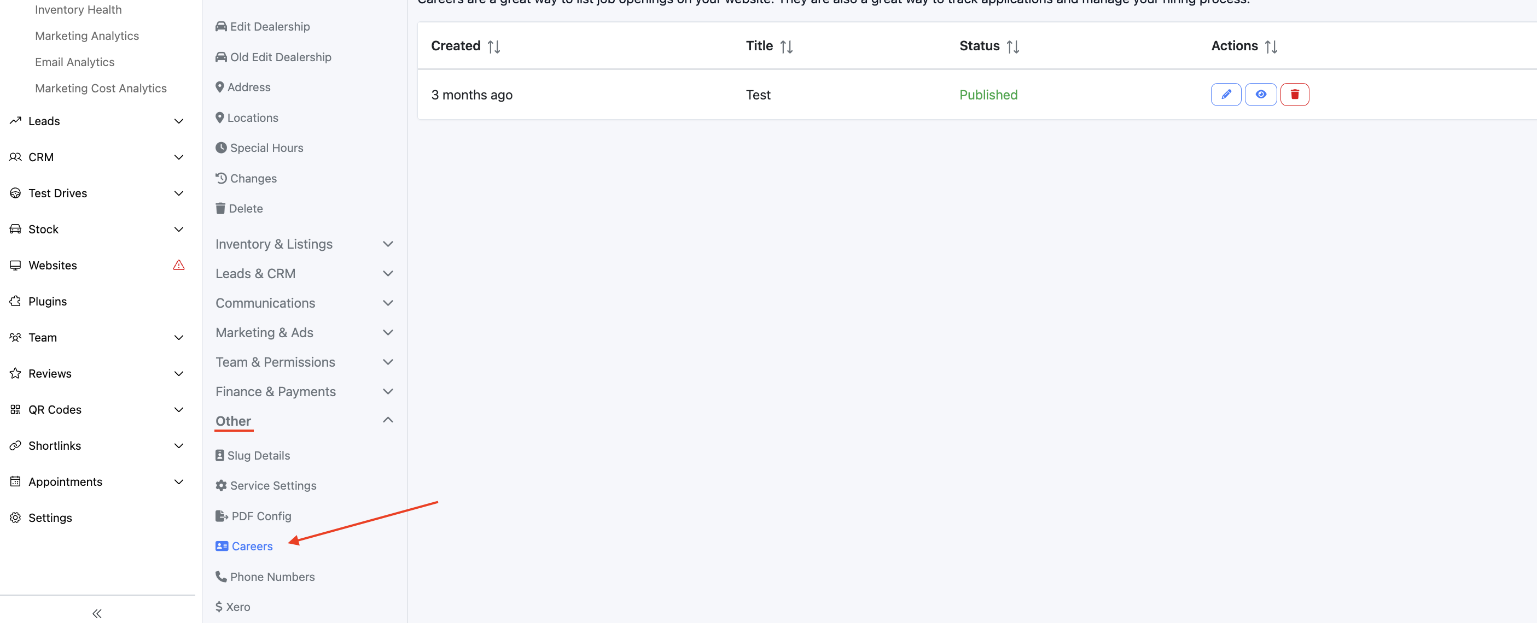Click the Settings gear icon in sidebar
Viewport: 1537px width, 623px height.
pos(15,518)
